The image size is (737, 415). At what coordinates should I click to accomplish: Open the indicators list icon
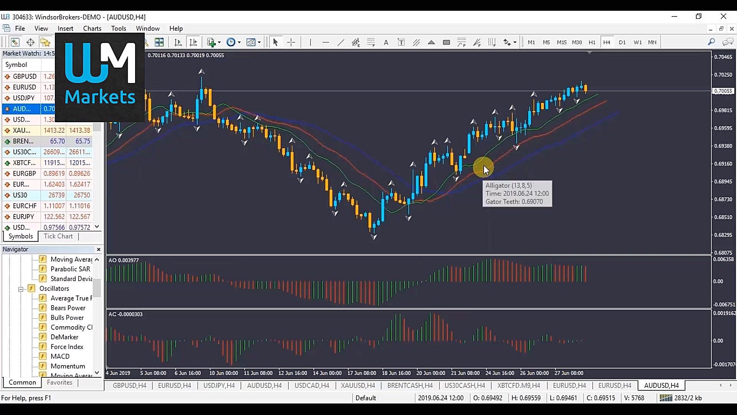[x=212, y=42]
